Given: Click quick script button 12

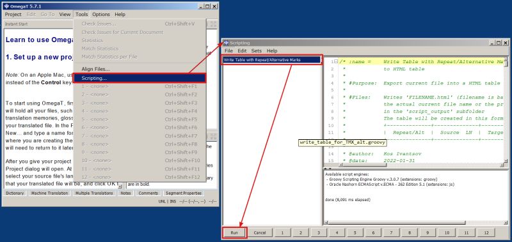Looking at the screenshot, I should [486, 233].
